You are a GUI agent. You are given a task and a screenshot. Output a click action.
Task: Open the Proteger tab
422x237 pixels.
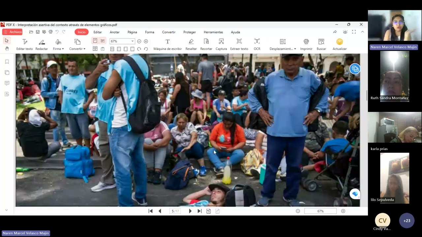pos(190,32)
